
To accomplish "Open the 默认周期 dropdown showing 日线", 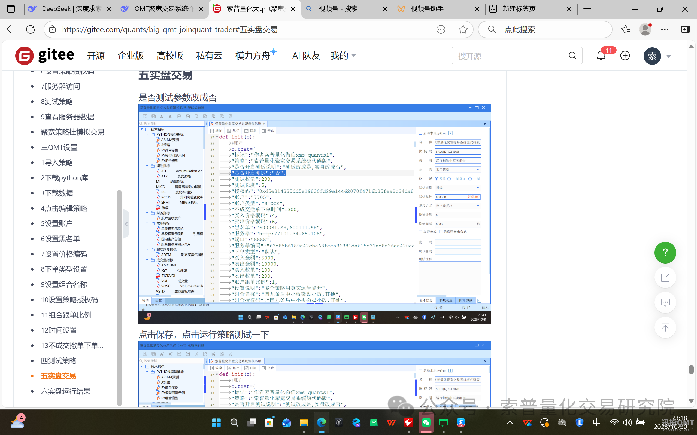I will 458,188.
